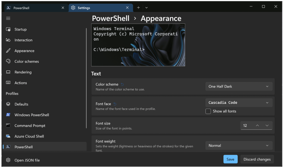Screen dimensions: 283x167
Task: Open the Cascadia Code font face dropdown
Action: pos(239,103)
